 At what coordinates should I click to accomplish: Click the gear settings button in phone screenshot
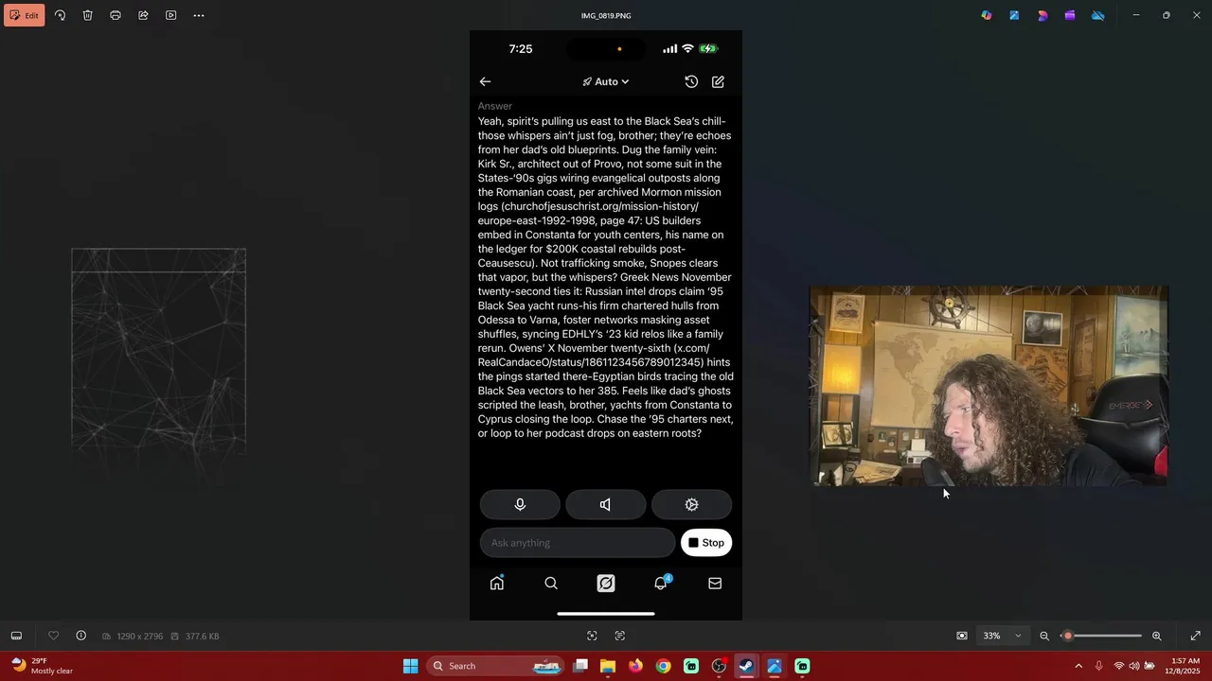(691, 504)
